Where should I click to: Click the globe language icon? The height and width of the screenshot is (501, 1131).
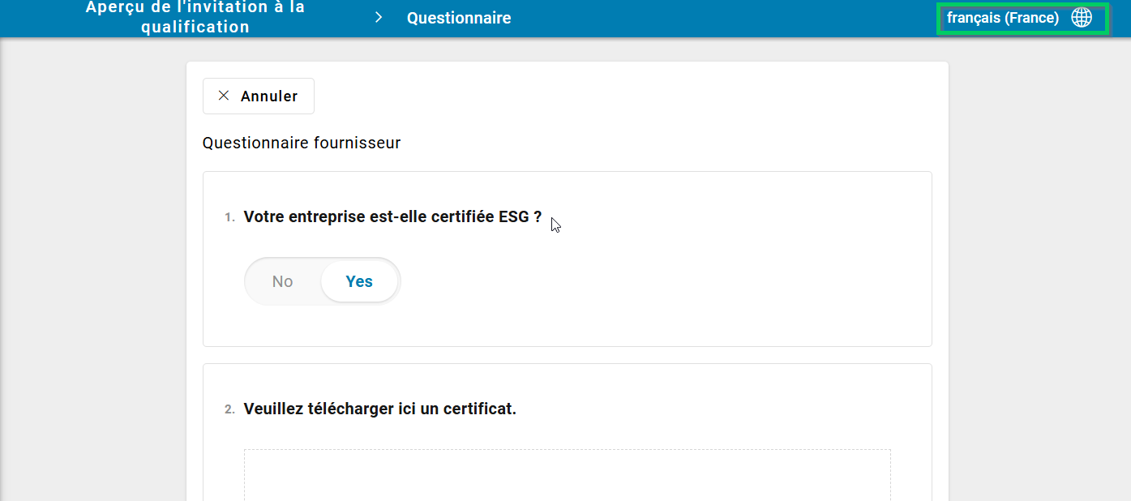1082,18
